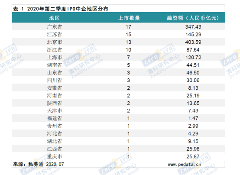Click the 120.72 financing value
Image resolution: width=240 pixels, height=175 pixels.
point(193,58)
